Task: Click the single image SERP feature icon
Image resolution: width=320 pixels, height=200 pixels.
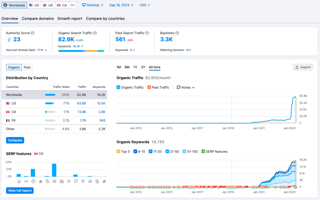Action: coord(54,182)
